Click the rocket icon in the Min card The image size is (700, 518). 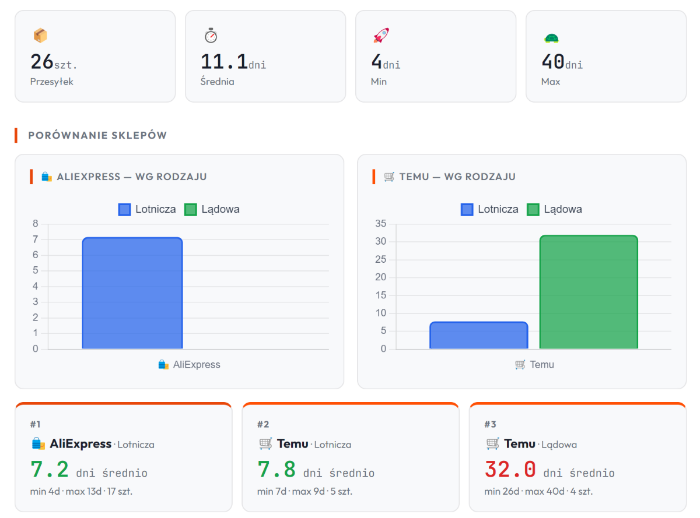click(x=380, y=36)
